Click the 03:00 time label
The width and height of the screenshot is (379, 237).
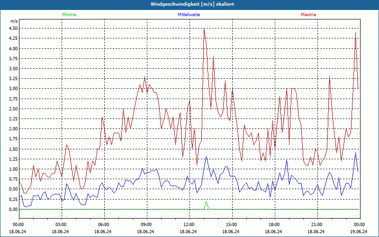click(x=62, y=225)
